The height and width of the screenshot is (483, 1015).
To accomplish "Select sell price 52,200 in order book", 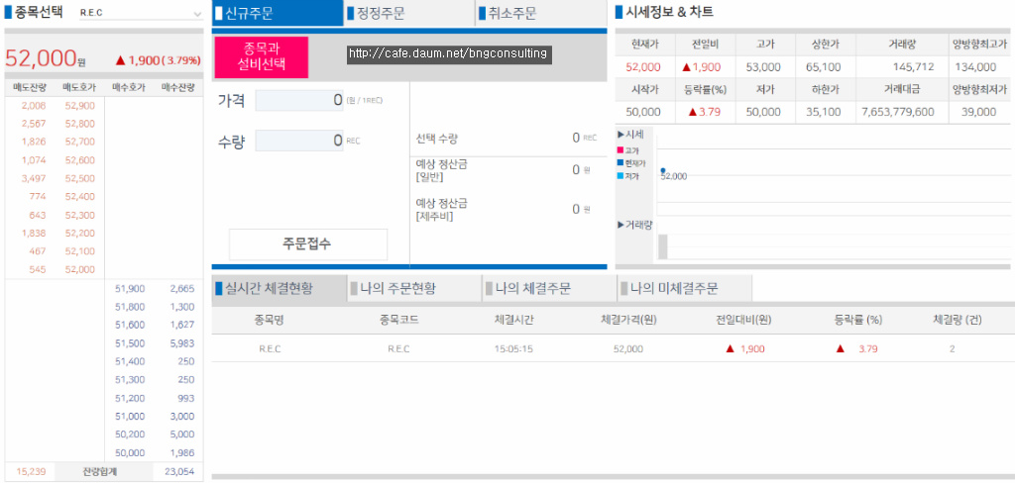I will pyautogui.click(x=80, y=233).
